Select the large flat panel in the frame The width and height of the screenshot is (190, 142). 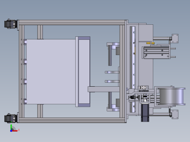(x=51, y=72)
